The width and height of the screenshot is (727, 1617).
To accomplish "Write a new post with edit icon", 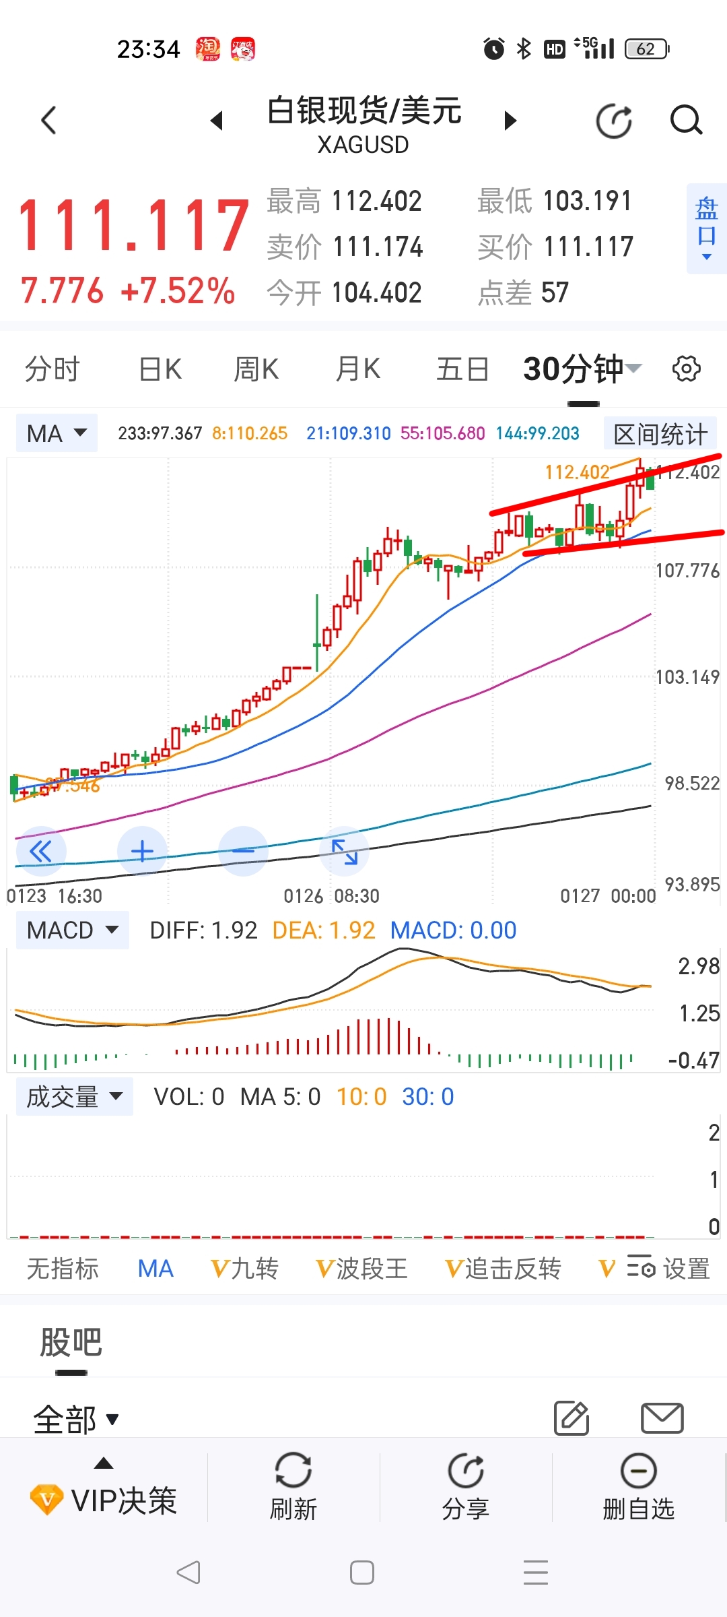I will [571, 1418].
